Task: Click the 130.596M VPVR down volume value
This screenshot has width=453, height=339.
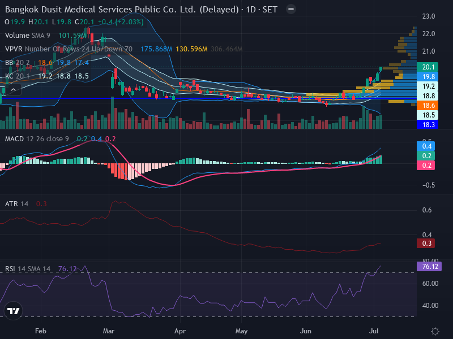Action: coord(191,49)
